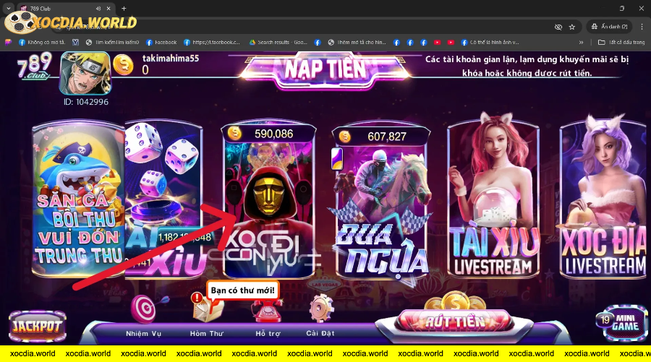Open a new browser tab
651x362 pixels.
pos(124,8)
